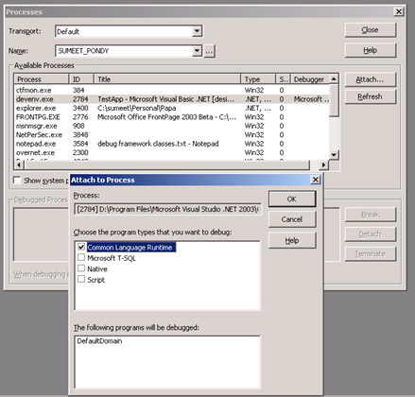Sort by the Type column header
This screenshot has height=397, width=415.
click(x=258, y=79)
